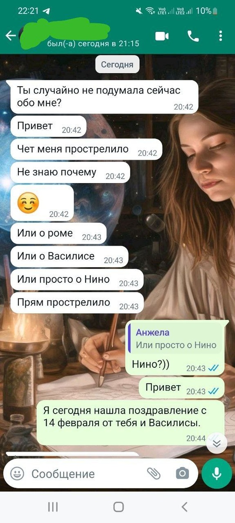Tap the quoted Анжела reply preview
The width and height of the screenshot is (235, 523).
click(176, 339)
